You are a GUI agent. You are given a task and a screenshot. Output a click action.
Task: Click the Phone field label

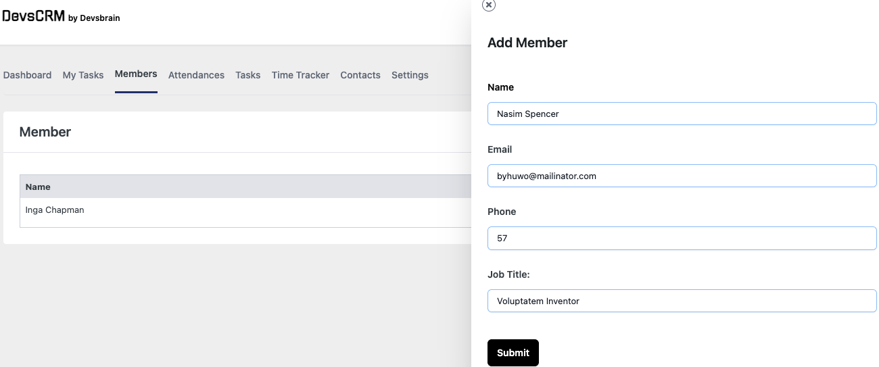(x=502, y=212)
